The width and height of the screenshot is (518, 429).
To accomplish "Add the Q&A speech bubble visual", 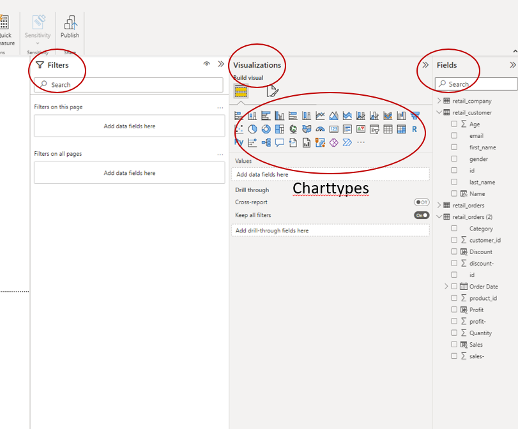I will 280,142.
